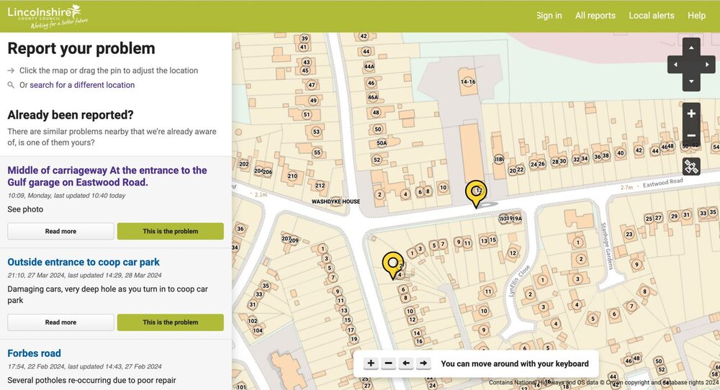Image resolution: width=720 pixels, height=390 pixels.
Task: Click "search for a different location" link
Action: [x=82, y=85]
